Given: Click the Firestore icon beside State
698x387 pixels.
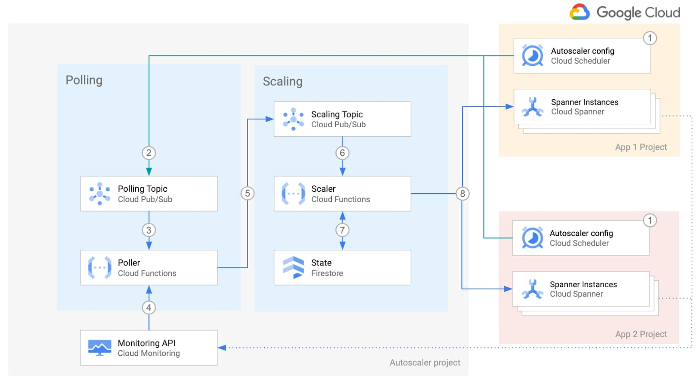Looking at the screenshot, I should click(294, 268).
